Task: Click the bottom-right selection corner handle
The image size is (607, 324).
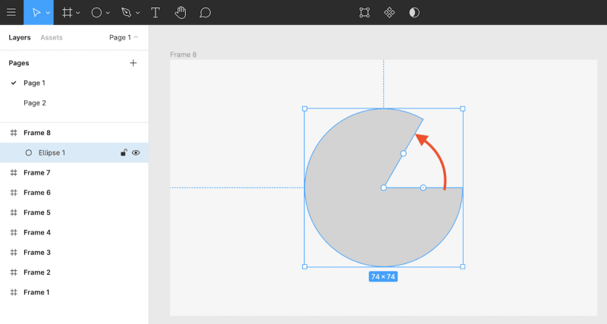Action: 463,266
